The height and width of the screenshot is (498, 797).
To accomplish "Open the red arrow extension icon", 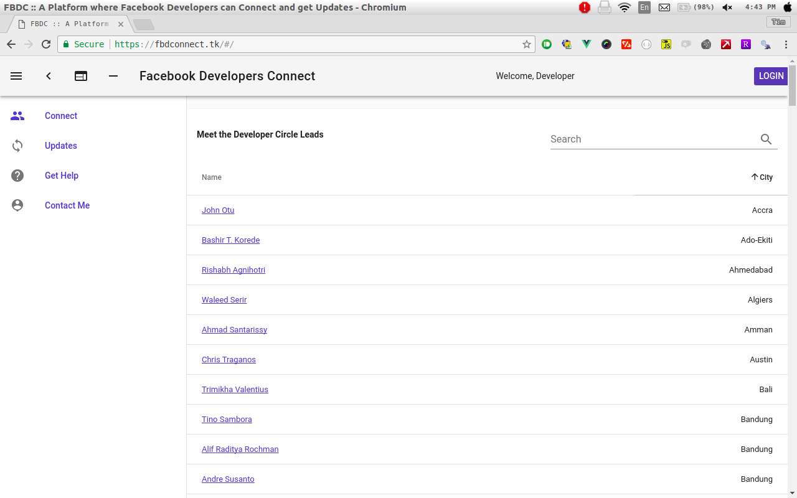I will pyautogui.click(x=726, y=44).
